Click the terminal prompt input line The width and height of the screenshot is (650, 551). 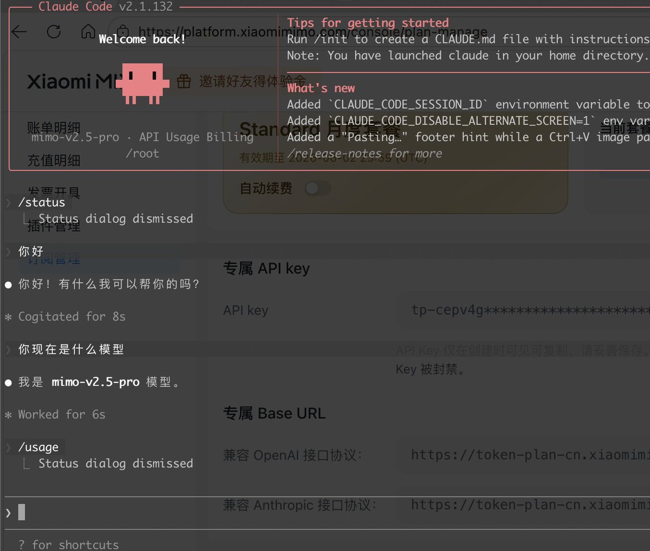327,513
